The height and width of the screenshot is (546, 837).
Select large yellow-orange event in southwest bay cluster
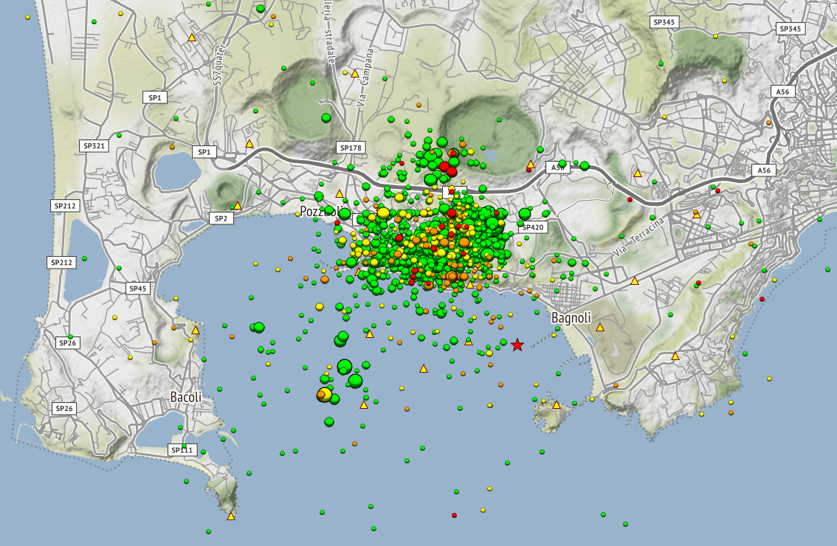coord(324,395)
